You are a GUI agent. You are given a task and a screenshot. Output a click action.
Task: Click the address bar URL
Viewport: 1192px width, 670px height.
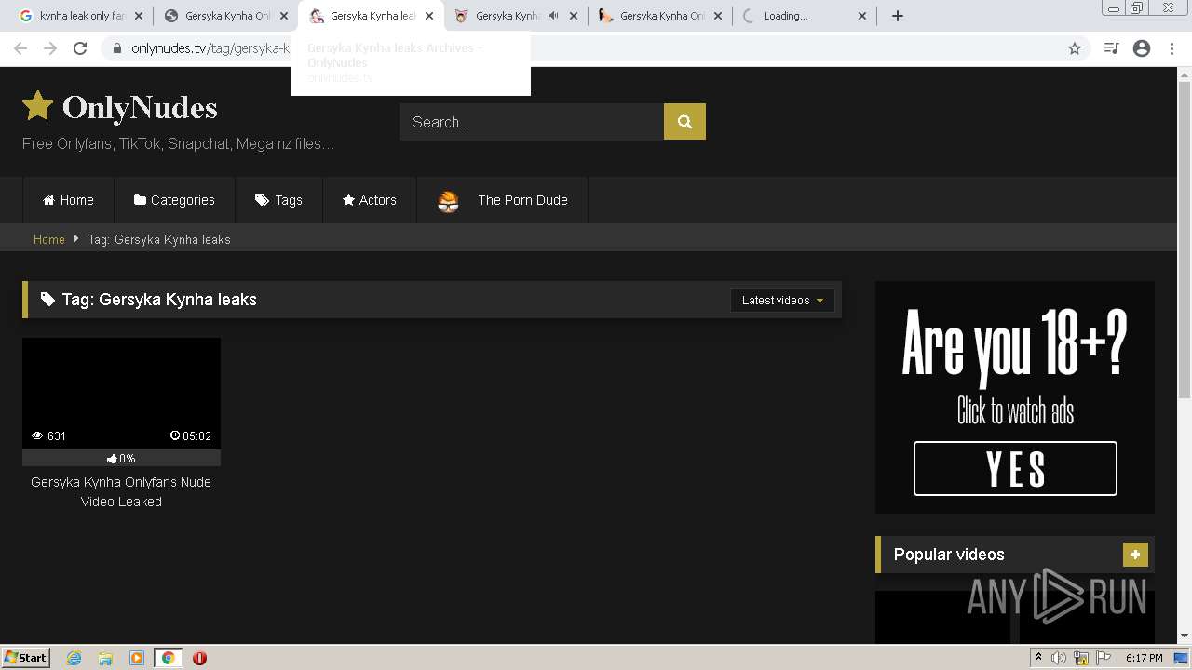pyautogui.click(x=210, y=48)
